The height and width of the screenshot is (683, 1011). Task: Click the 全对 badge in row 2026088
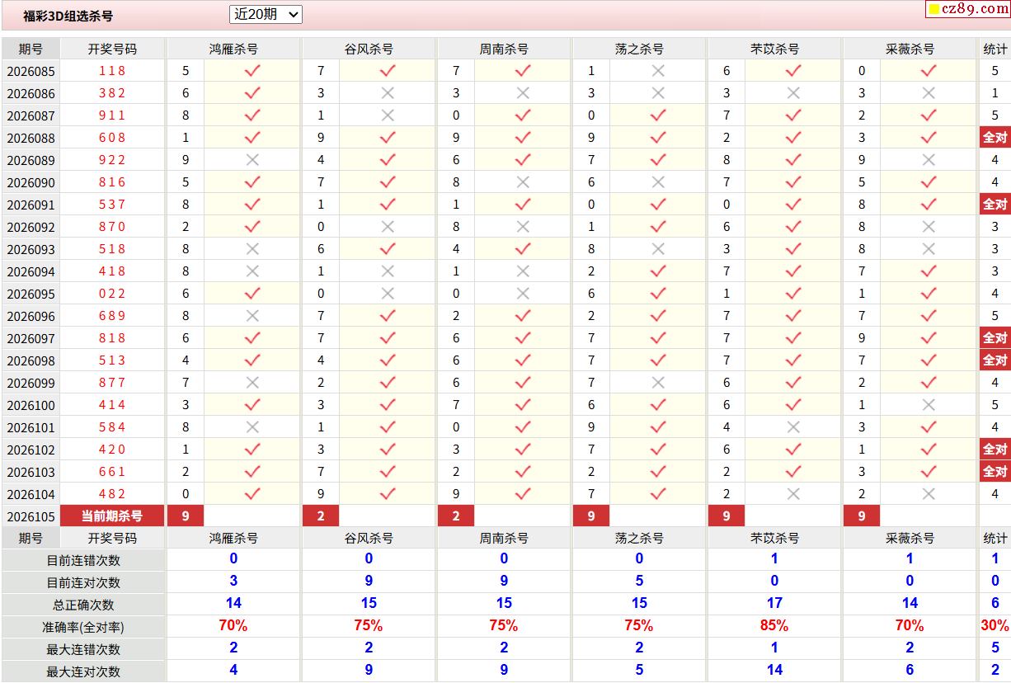coord(995,138)
